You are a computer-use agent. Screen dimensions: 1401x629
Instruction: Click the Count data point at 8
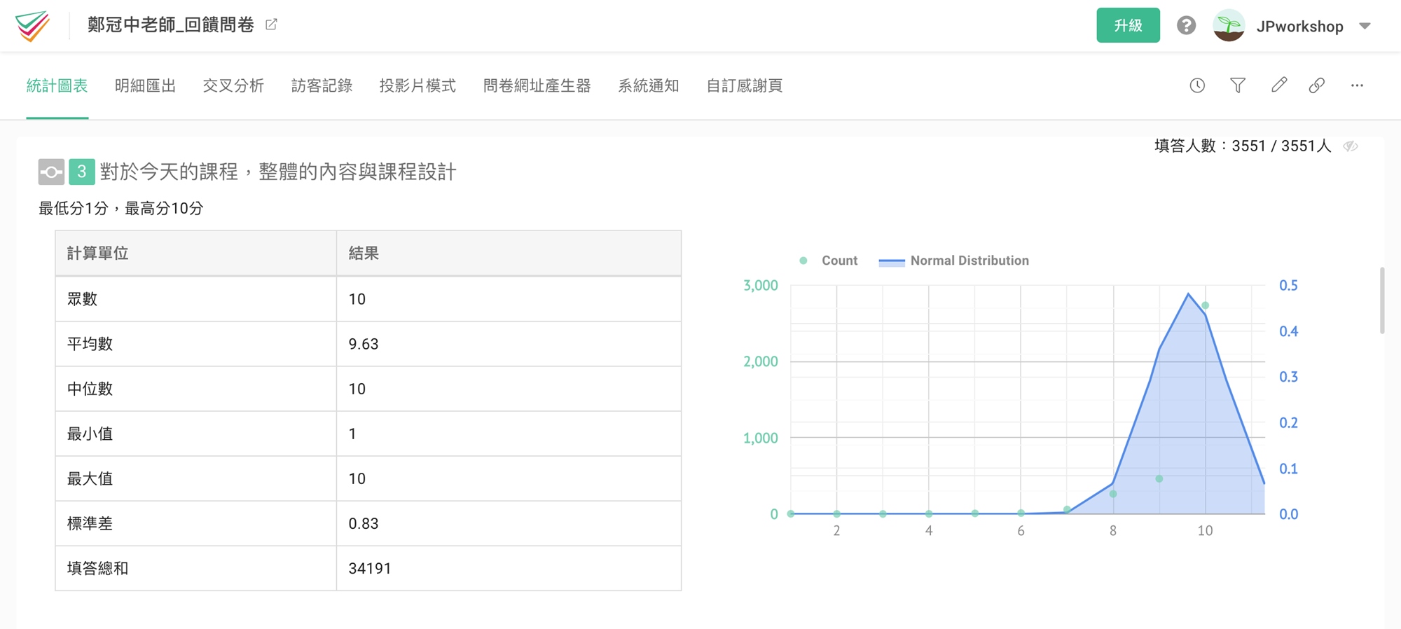1113,494
